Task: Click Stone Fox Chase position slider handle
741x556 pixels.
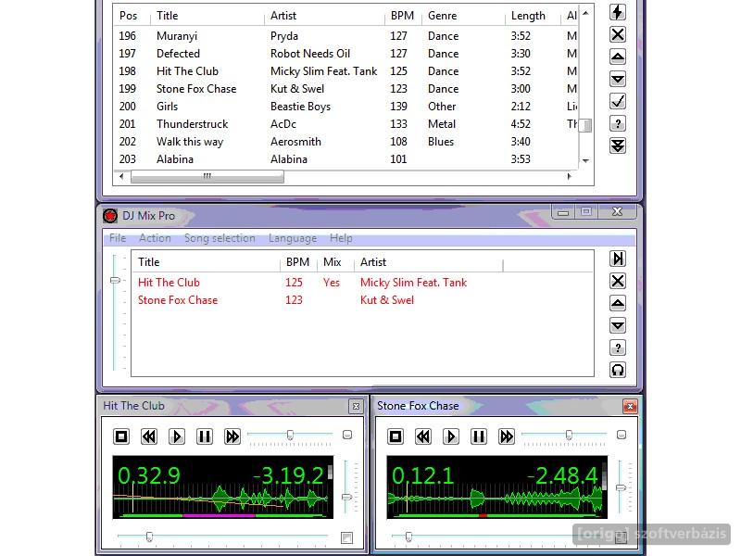Action: 408,537
